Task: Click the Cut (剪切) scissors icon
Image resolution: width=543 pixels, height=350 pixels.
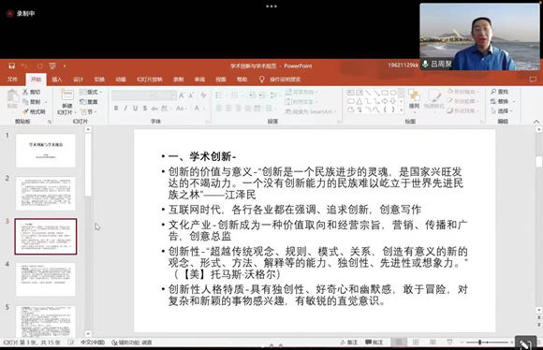Action: point(25,92)
